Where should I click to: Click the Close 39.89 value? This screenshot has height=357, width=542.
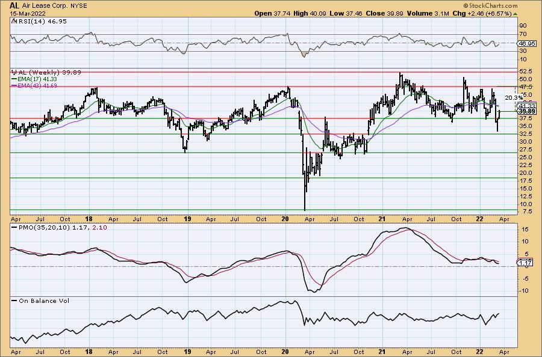click(384, 13)
